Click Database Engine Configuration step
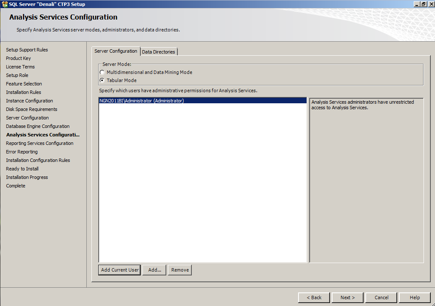This screenshot has width=435, height=306. click(x=38, y=126)
